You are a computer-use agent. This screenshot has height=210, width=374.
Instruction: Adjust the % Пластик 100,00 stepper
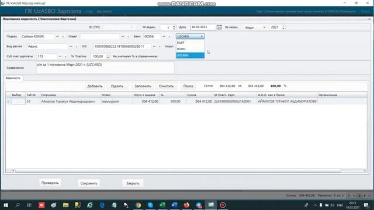click(108, 57)
